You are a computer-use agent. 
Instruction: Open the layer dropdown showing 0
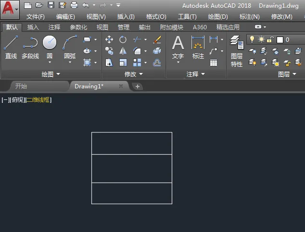(x=276, y=39)
